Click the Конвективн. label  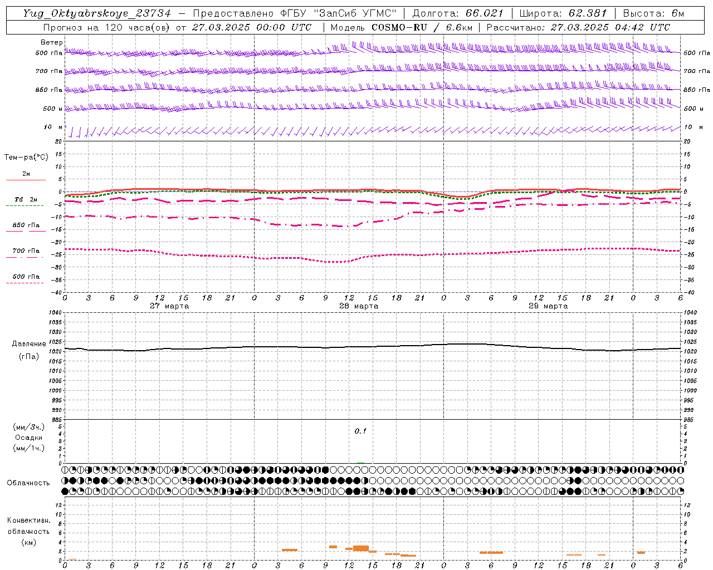[29, 520]
